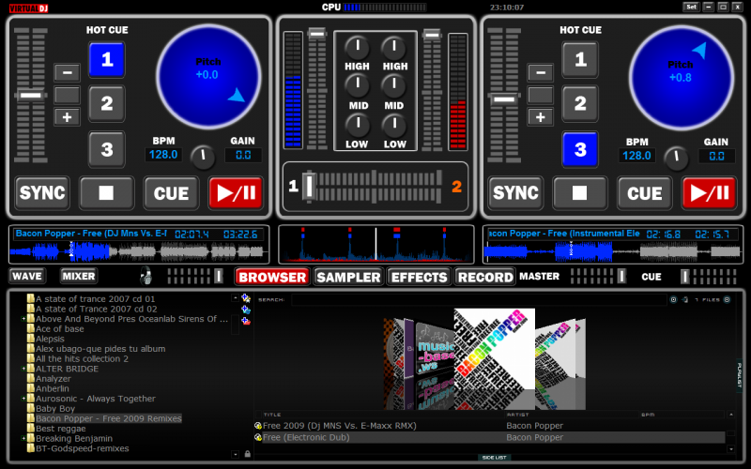
Task: Play or pause the right deck
Action: pos(709,193)
